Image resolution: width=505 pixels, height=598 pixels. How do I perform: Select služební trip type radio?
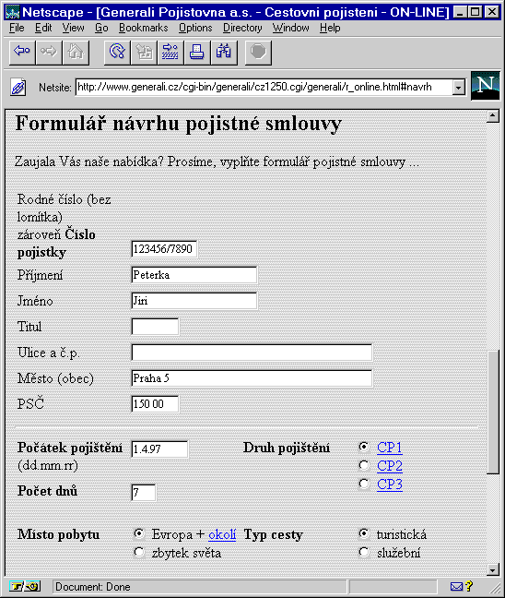coord(364,552)
